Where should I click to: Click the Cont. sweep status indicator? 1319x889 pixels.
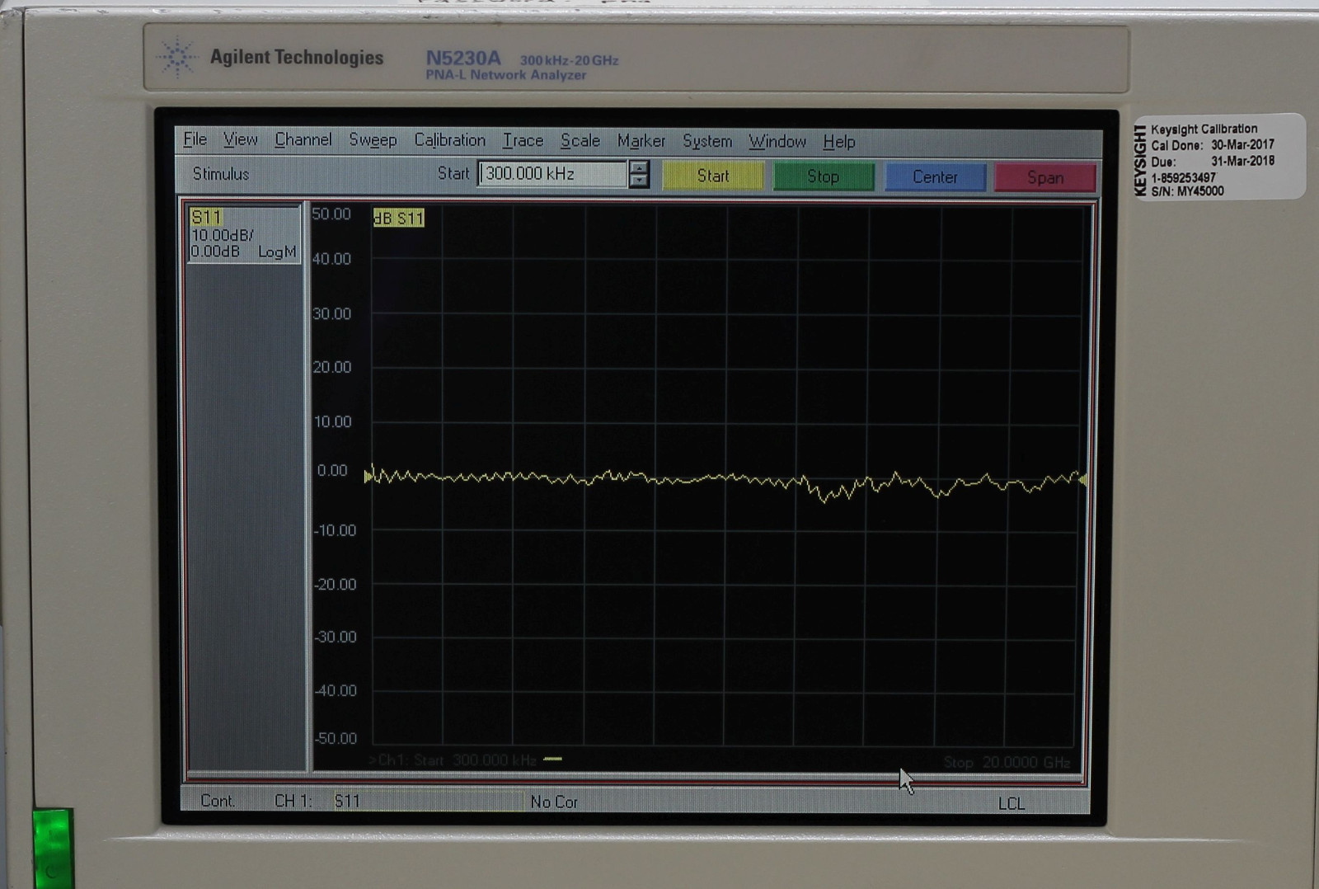pyautogui.click(x=218, y=802)
